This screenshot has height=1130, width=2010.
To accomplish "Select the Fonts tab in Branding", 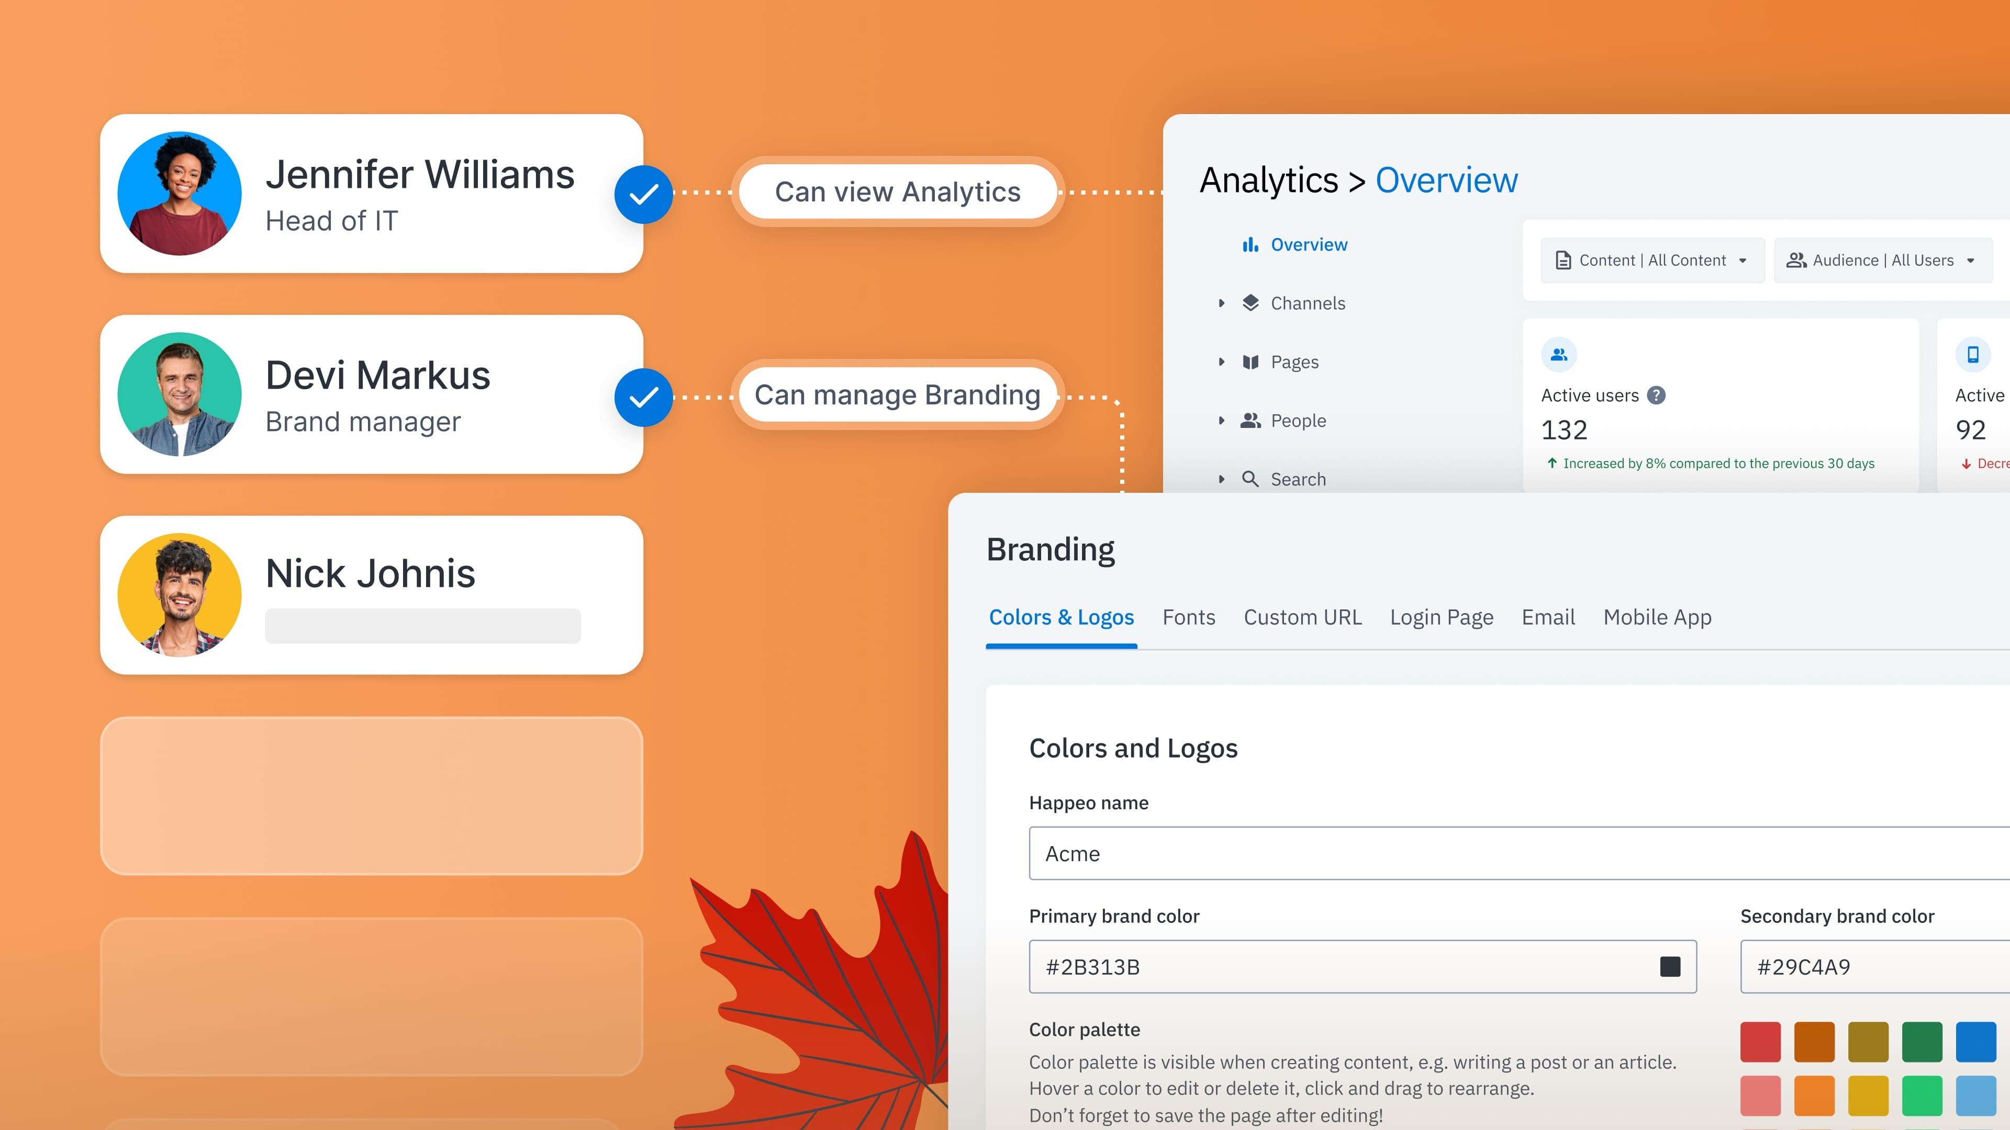I will [x=1189, y=617].
